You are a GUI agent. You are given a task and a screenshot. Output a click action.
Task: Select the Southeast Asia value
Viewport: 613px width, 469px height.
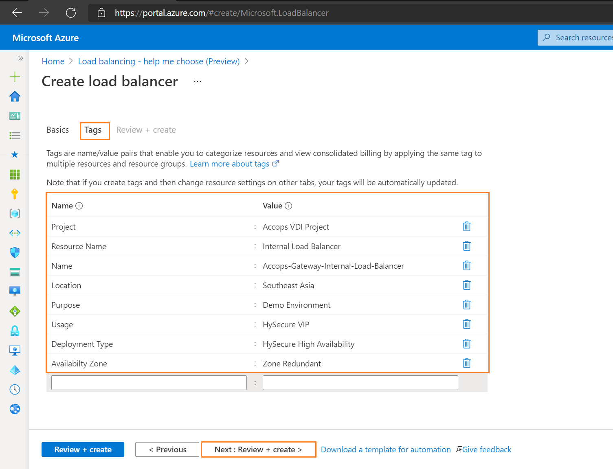[288, 285]
